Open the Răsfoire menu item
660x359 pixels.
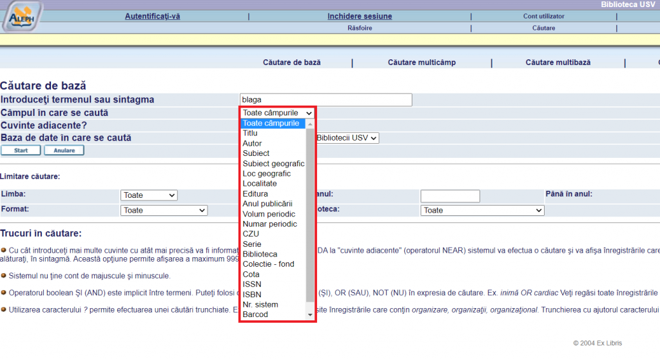click(360, 28)
